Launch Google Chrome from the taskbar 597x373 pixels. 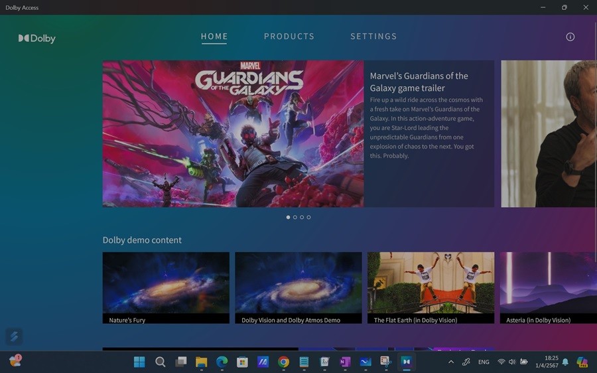[283, 362]
